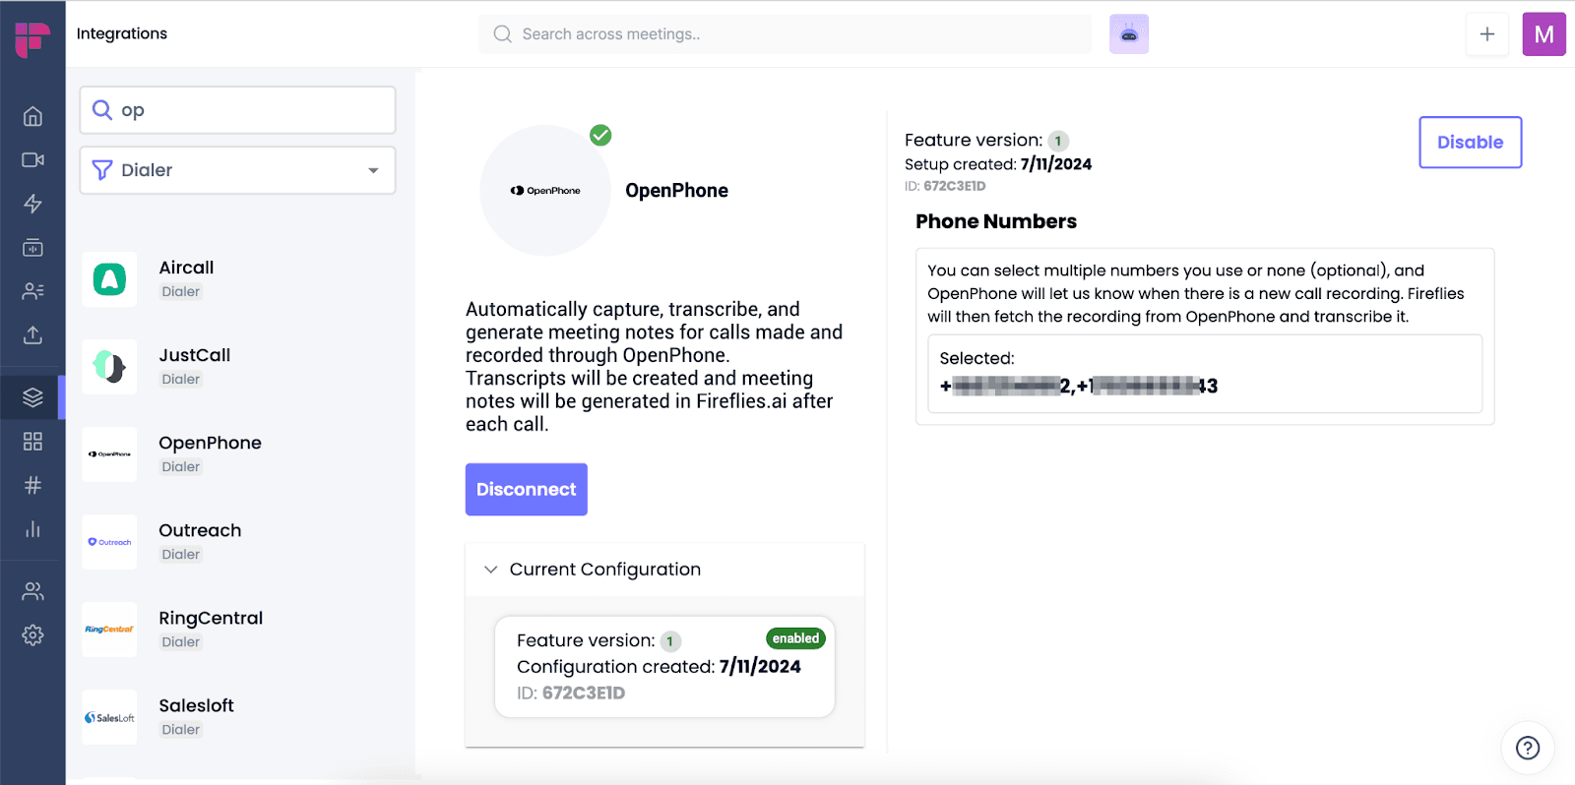
Task: Open Settings via the gear icon
Action: 32,634
